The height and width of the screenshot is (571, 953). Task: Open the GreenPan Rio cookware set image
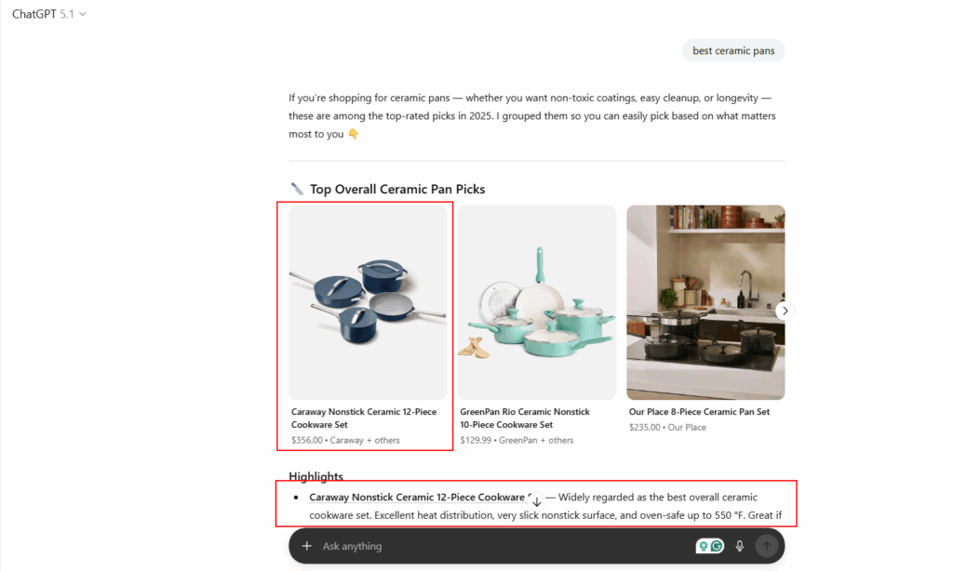(x=537, y=302)
